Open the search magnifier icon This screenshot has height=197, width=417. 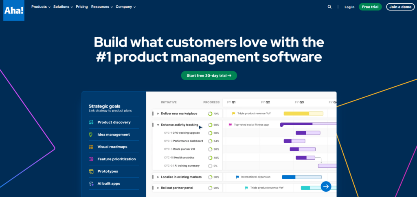pos(329,7)
